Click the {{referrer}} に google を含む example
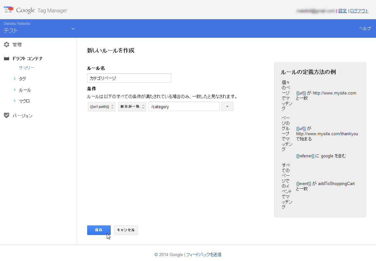Viewport: 376px width, 261px height. click(321, 156)
